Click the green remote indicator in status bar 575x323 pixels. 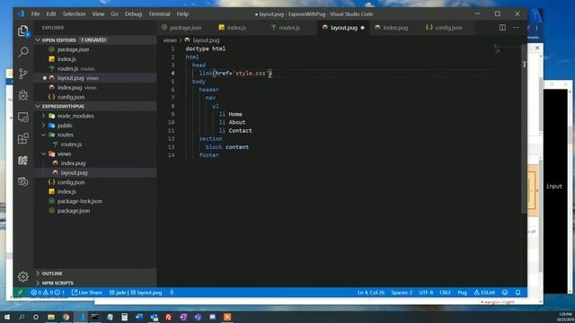[20, 292]
